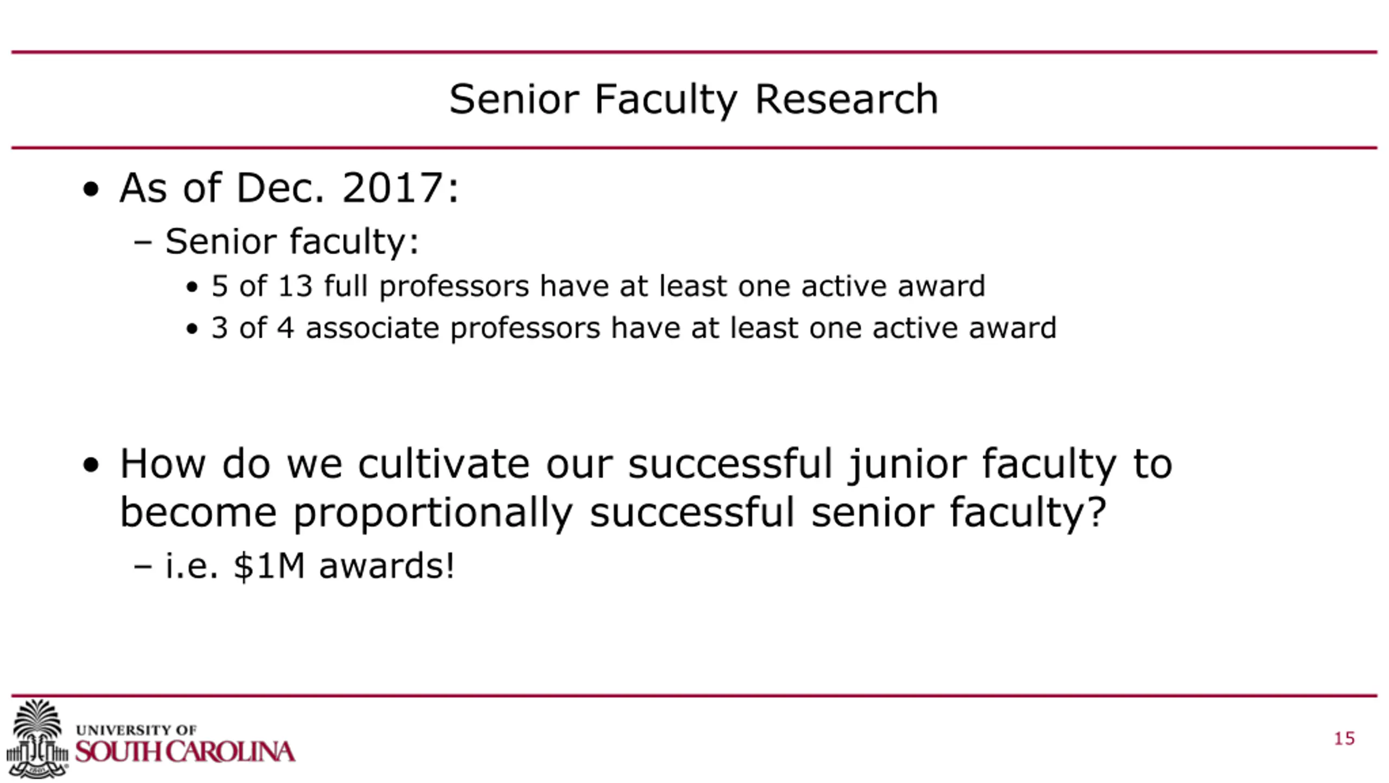
Task: Click the dash before "i.e. $1M awards!"
Action: click(x=143, y=567)
